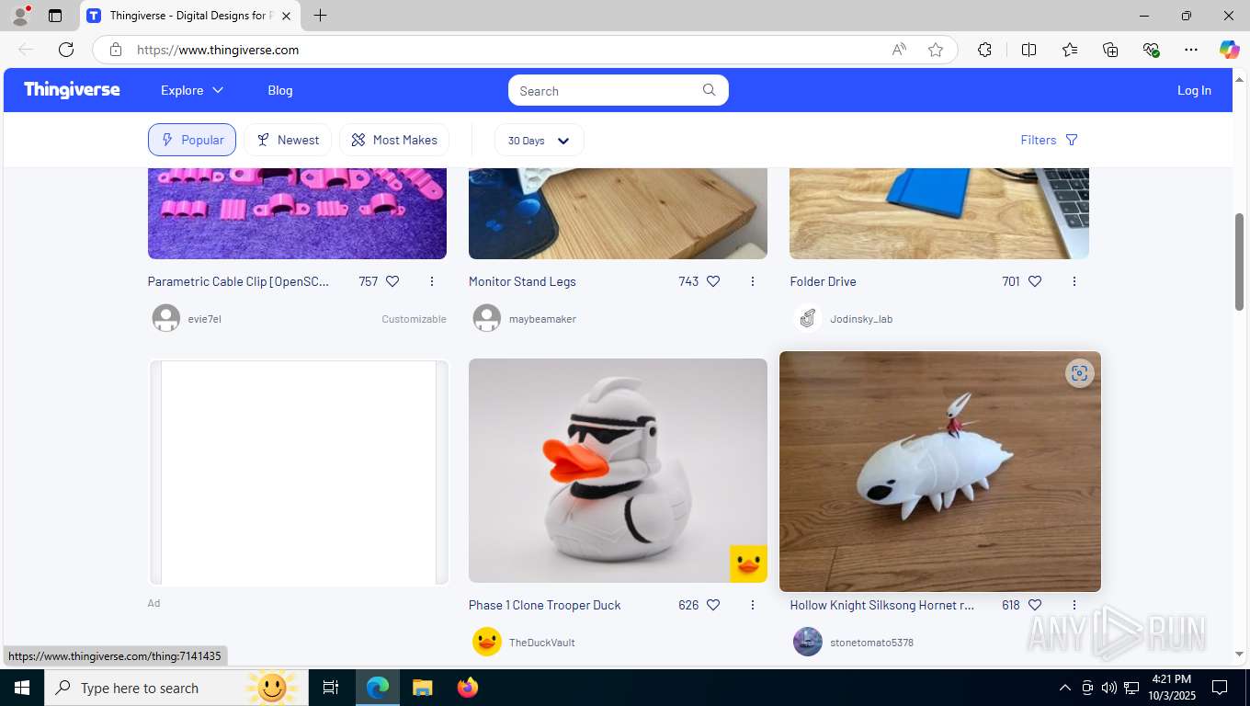View site information lock icon
1250x706 pixels.
(x=116, y=50)
